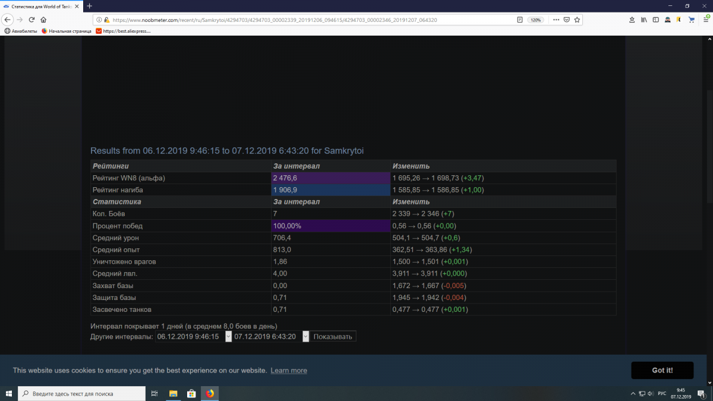Open the Windows Start menu
The image size is (713, 401).
tap(9, 393)
